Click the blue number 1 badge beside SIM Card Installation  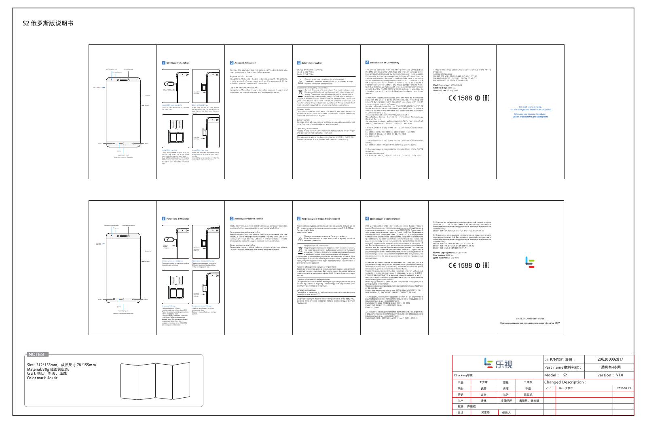tap(163, 63)
